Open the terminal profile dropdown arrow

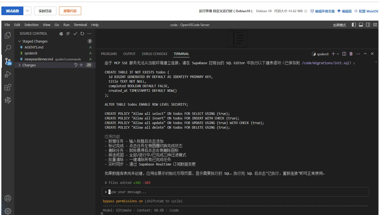point(338,54)
